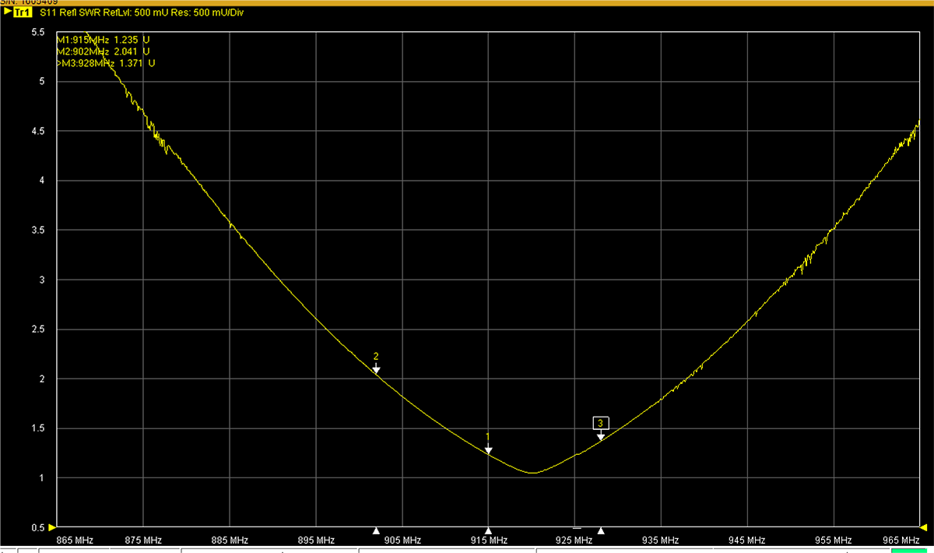
Task: Click the 925 MHz frequency axis label
Action: 574,541
